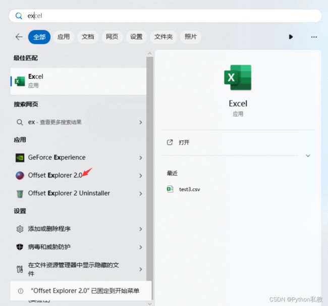Open the three-dots options menu
The height and width of the screenshot is (306, 328).
314,37
